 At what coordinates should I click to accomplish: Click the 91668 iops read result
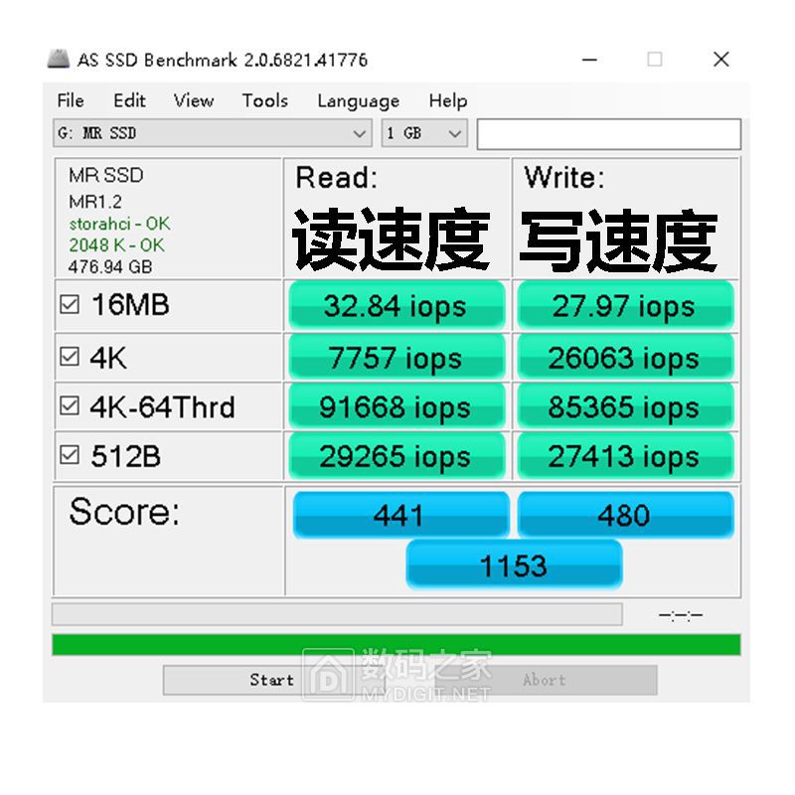397,405
